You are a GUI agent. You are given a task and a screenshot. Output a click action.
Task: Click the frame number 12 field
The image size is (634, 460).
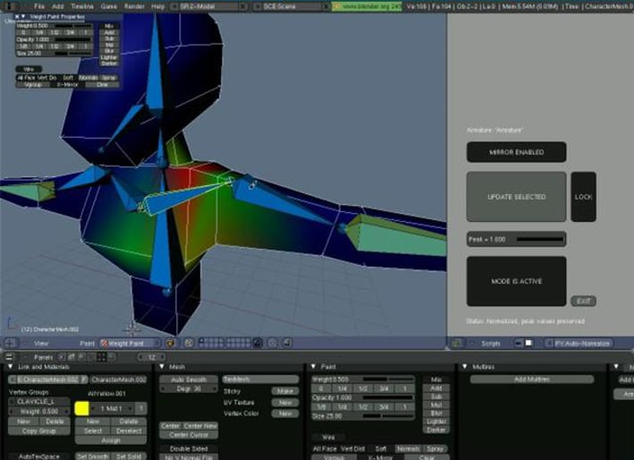(151, 357)
